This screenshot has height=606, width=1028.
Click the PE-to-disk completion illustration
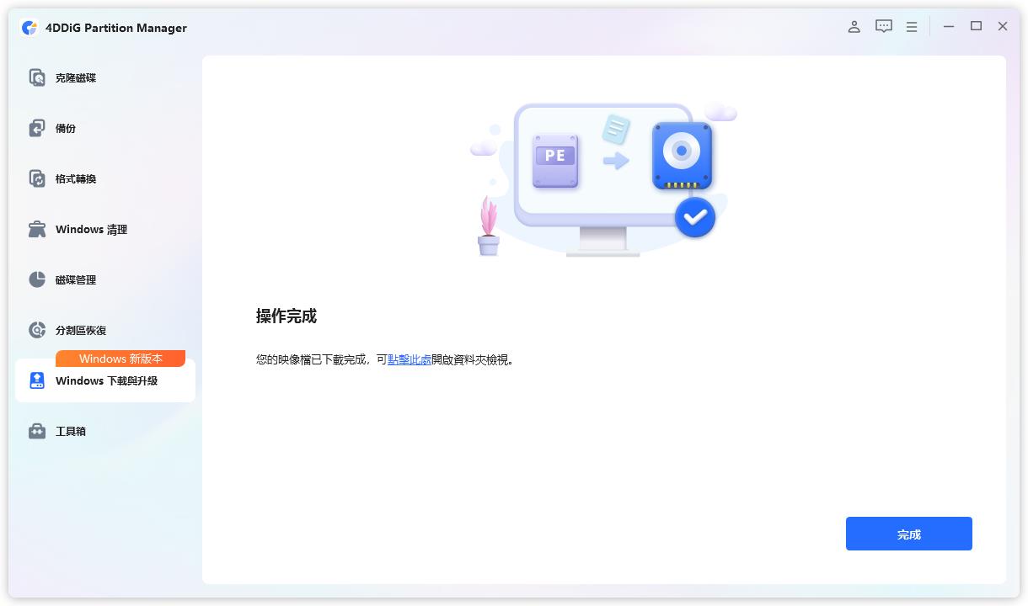(x=603, y=178)
